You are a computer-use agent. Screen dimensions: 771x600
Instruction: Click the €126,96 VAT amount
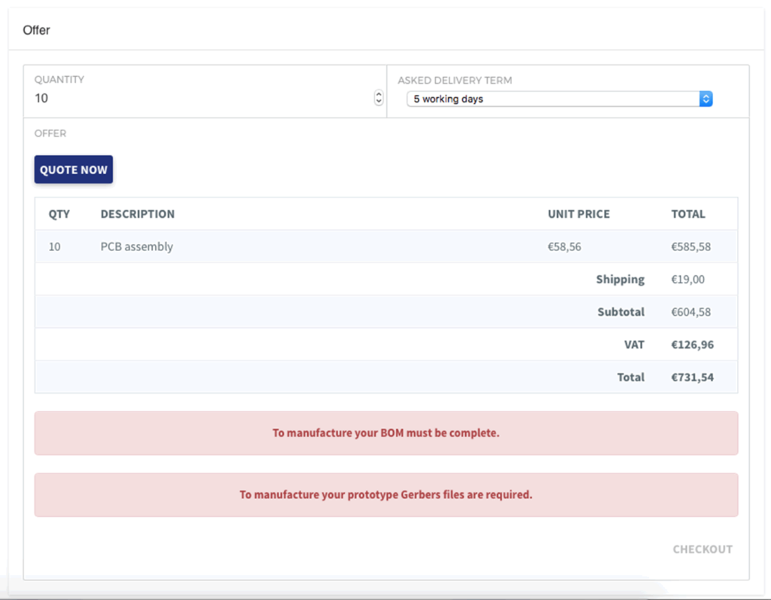point(692,344)
